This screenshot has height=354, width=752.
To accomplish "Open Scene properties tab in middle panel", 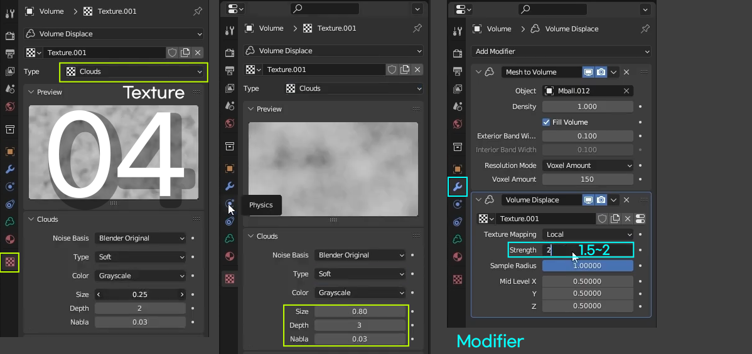I will click(x=230, y=105).
